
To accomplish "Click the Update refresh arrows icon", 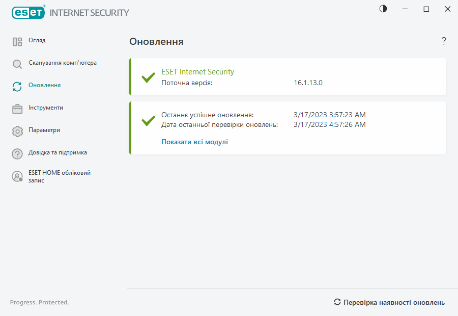I will pos(17,87).
